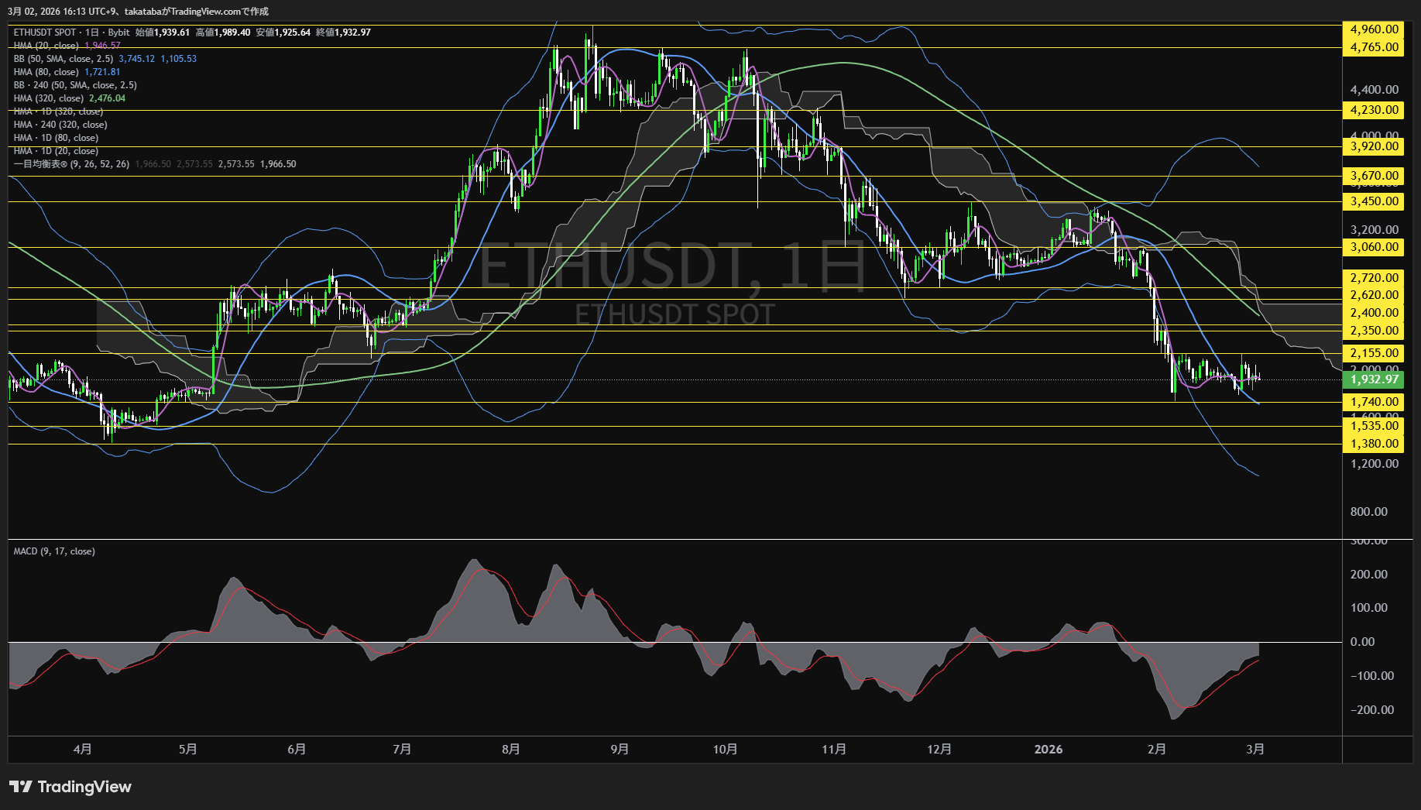Click the ETHUSDT SPOT symbol title
1421x810 pixels.
tap(45, 33)
